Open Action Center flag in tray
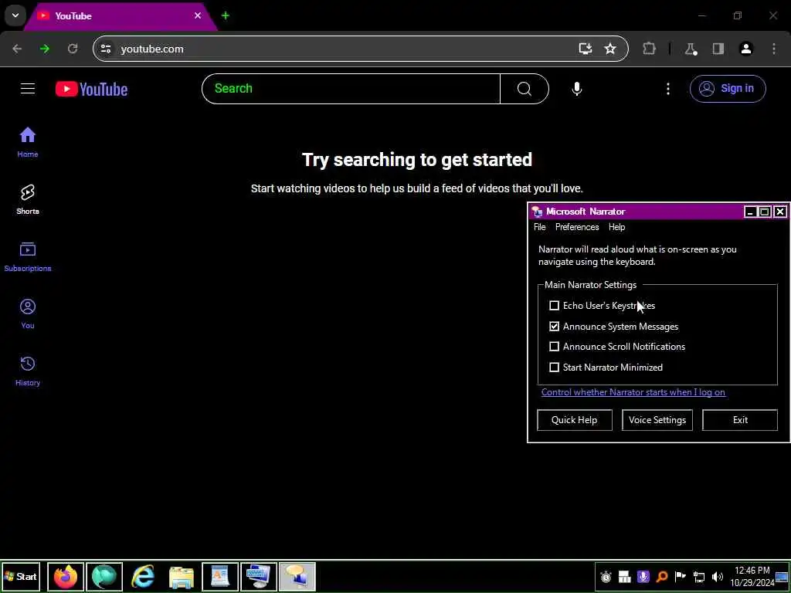This screenshot has height=593, width=791. 680,577
